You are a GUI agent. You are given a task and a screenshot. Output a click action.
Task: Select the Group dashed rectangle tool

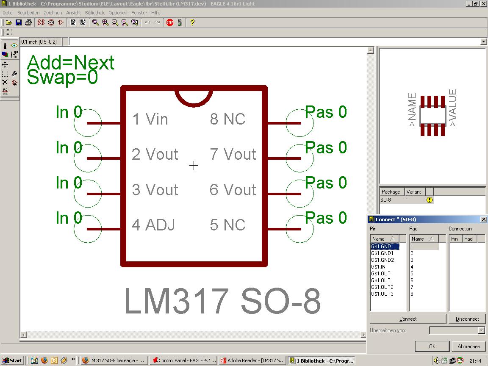[5, 74]
